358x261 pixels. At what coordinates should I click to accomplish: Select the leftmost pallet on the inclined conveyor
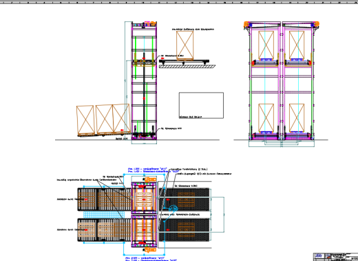pyautogui.click(x=85, y=120)
